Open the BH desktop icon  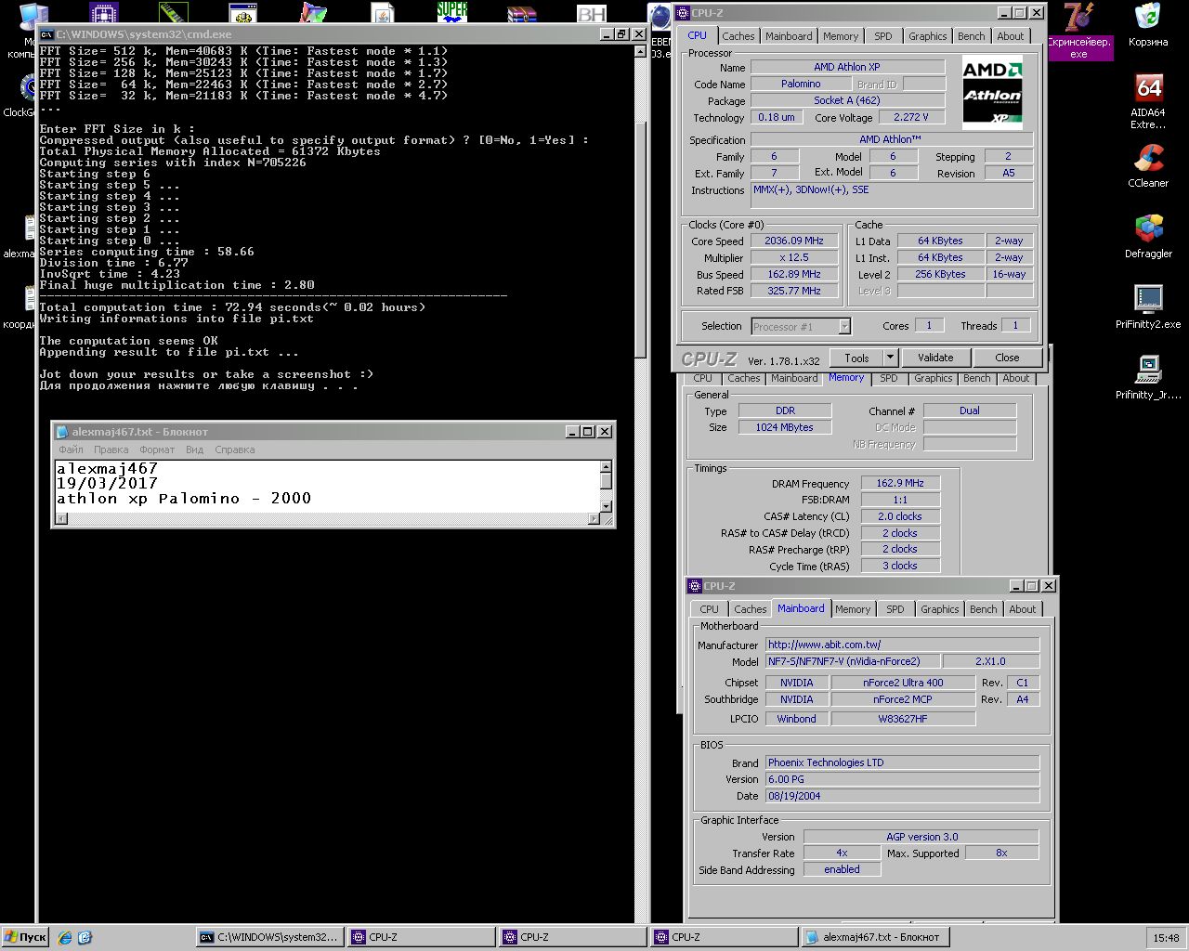click(x=592, y=13)
